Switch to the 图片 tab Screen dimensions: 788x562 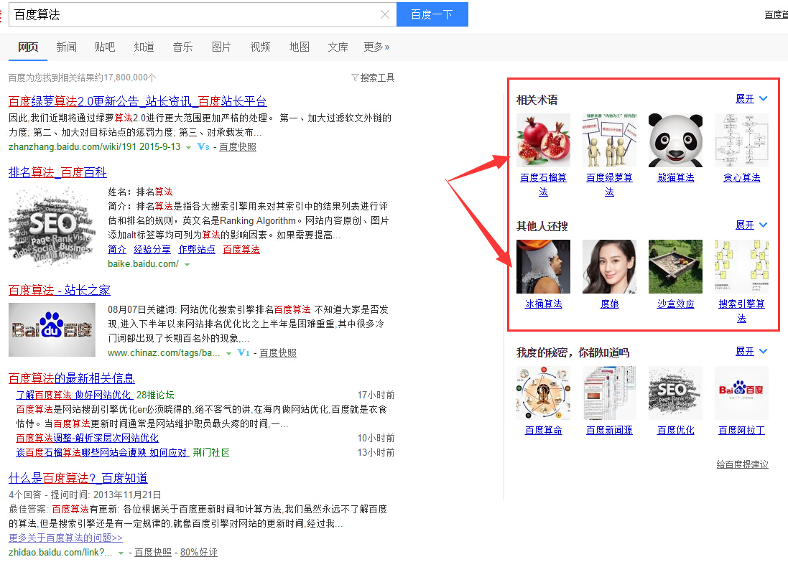221,47
